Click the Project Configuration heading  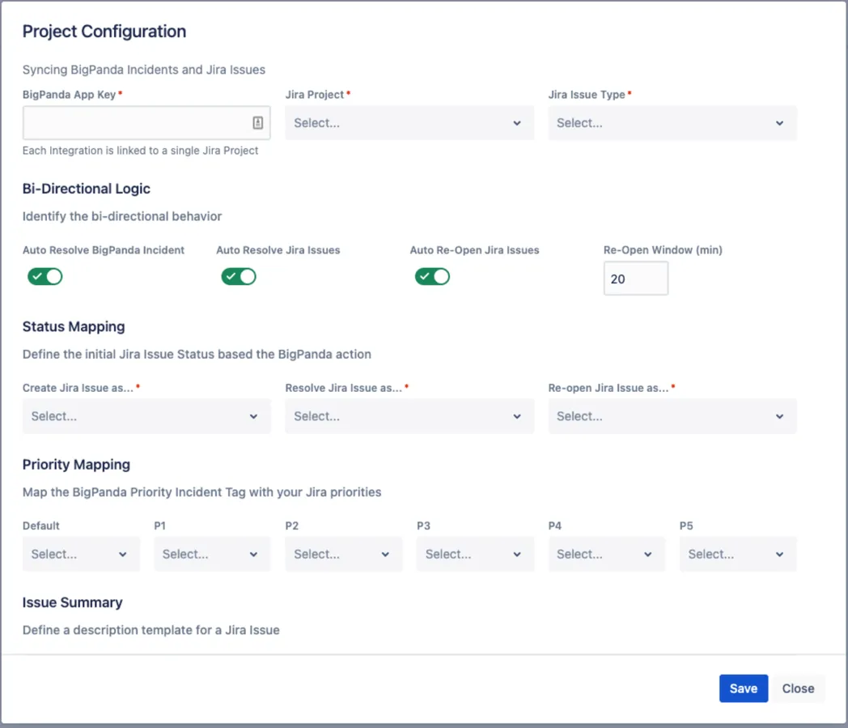tap(104, 32)
